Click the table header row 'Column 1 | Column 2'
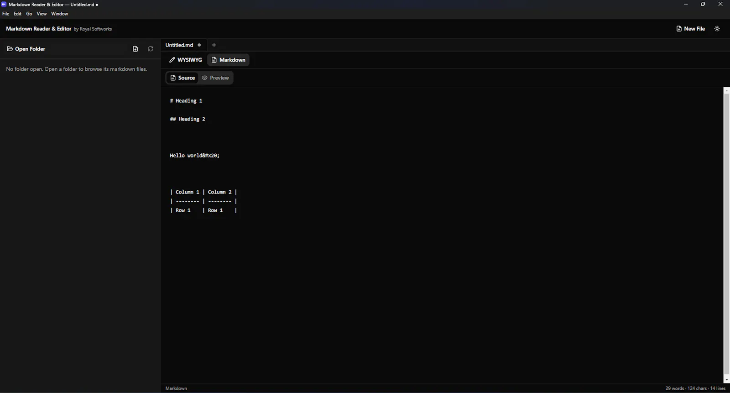 tap(203, 192)
